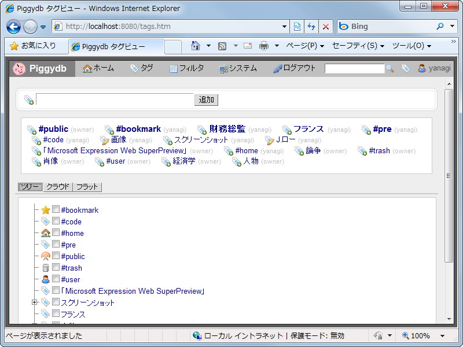Click the tag icon beside 経済学
The image size is (463, 347).
[166, 162]
